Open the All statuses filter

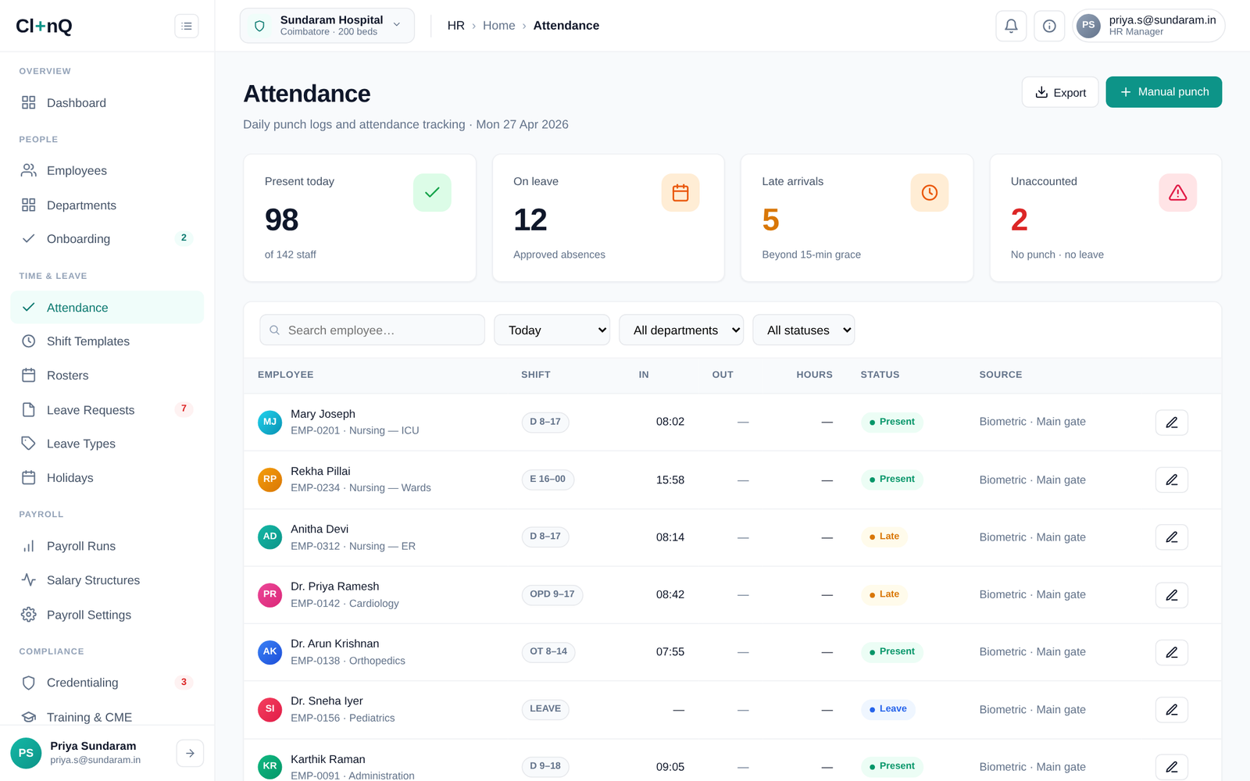804,330
